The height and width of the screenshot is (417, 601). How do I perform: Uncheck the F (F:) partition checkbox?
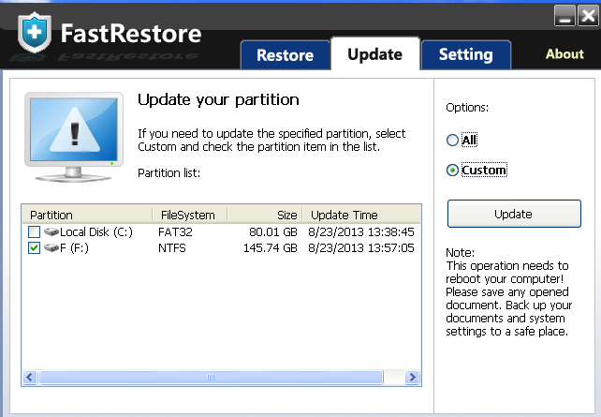click(x=35, y=248)
